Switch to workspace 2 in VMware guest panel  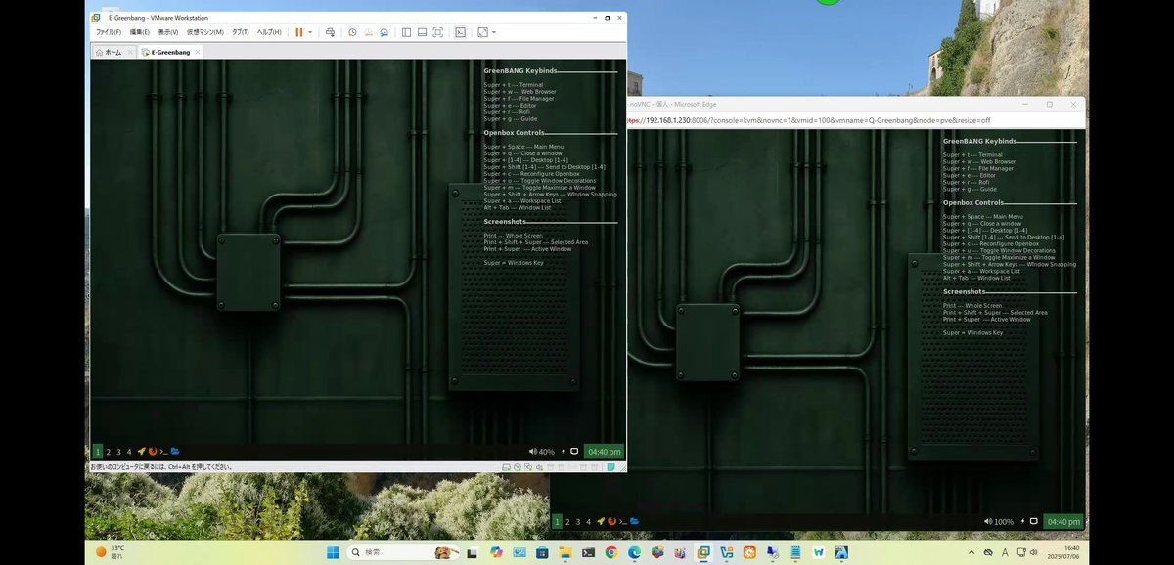(x=108, y=452)
